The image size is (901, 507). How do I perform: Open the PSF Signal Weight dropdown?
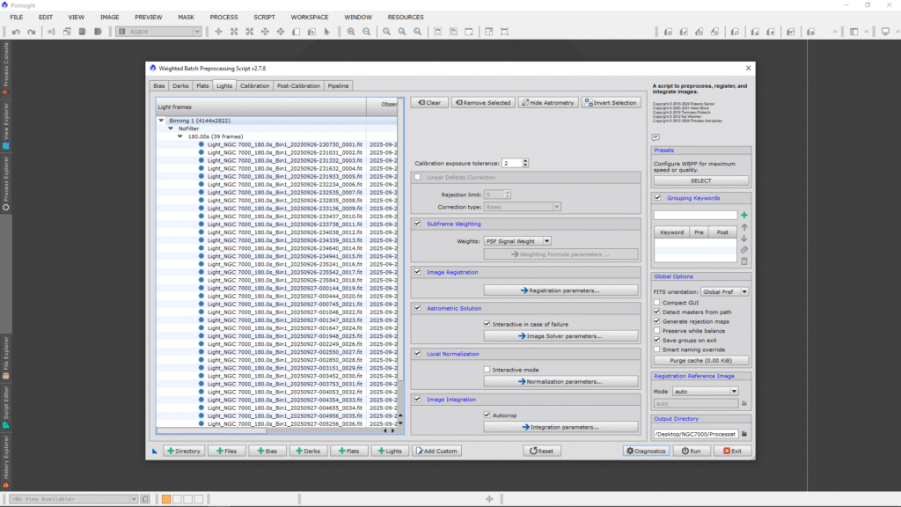click(x=517, y=240)
